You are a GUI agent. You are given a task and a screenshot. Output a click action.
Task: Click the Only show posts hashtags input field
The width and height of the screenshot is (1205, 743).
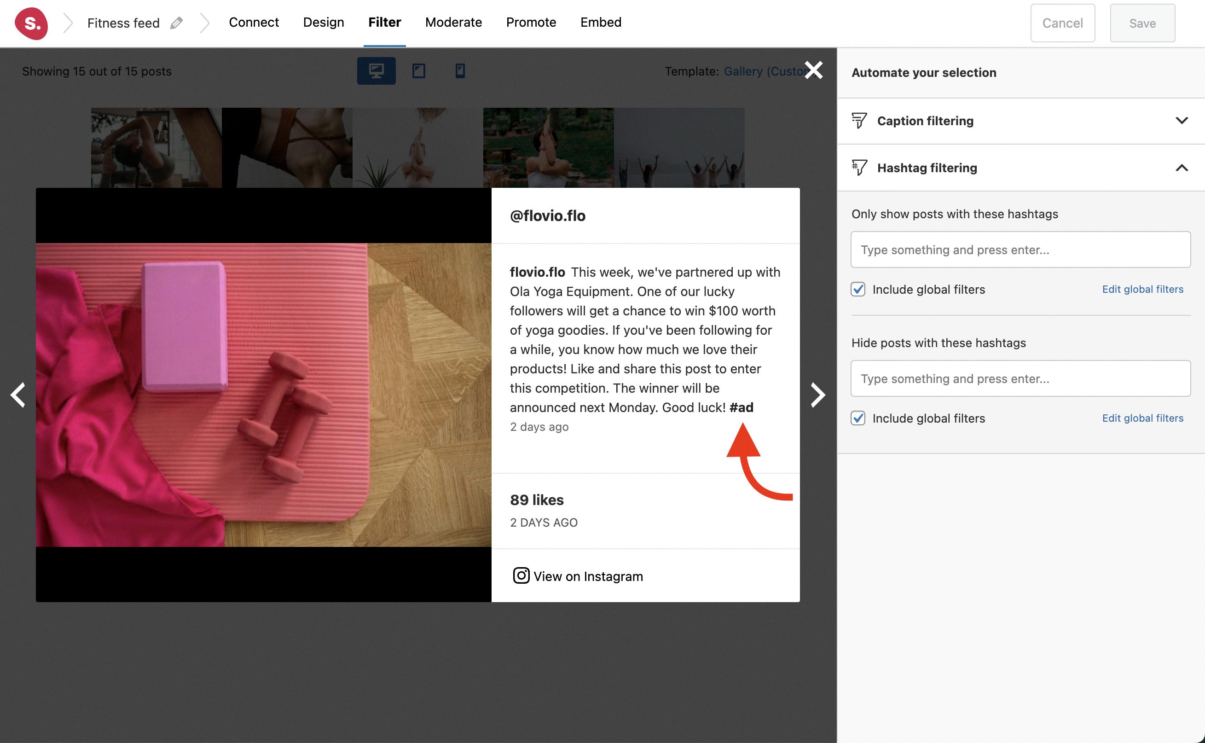(1020, 250)
